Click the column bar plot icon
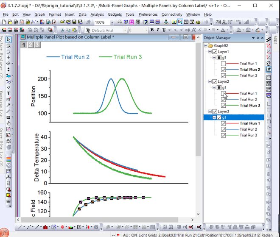This screenshot has height=237, width=280. [45, 227]
